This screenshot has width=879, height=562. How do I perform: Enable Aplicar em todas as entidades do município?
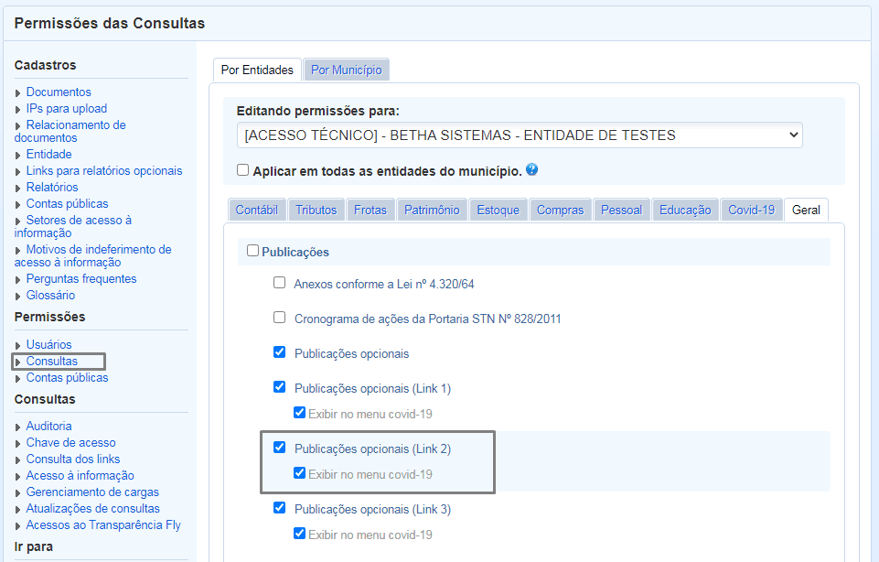(242, 169)
